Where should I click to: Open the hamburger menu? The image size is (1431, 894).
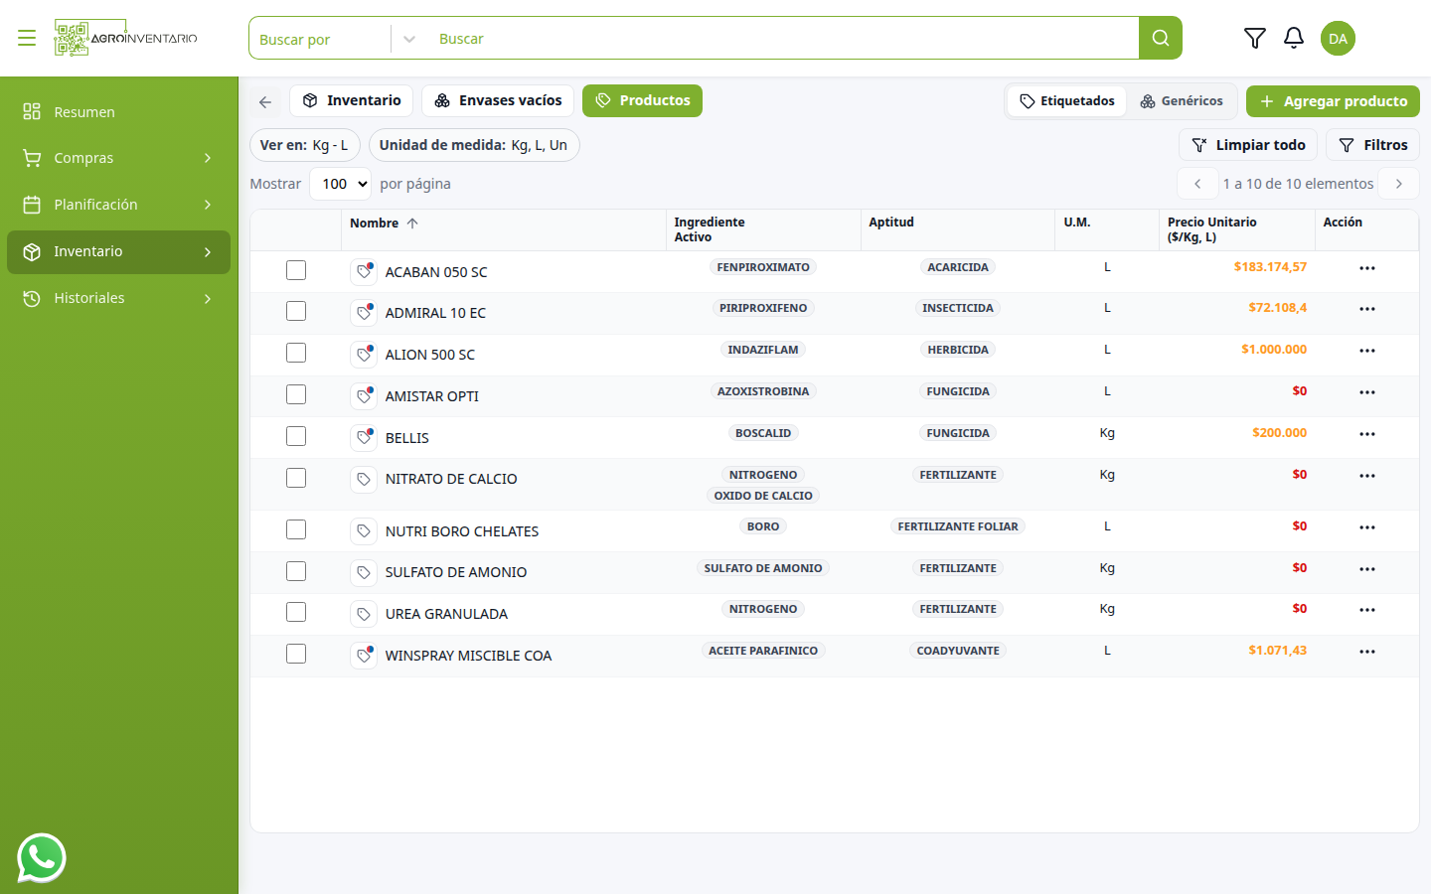tap(27, 38)
